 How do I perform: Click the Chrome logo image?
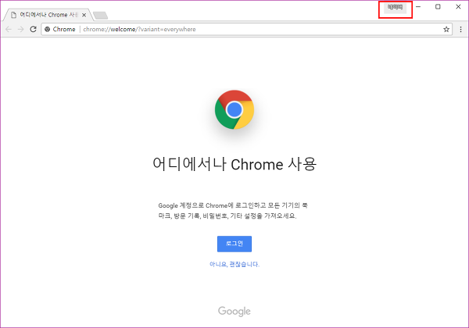pyautogui.click(x=234, y=109)
